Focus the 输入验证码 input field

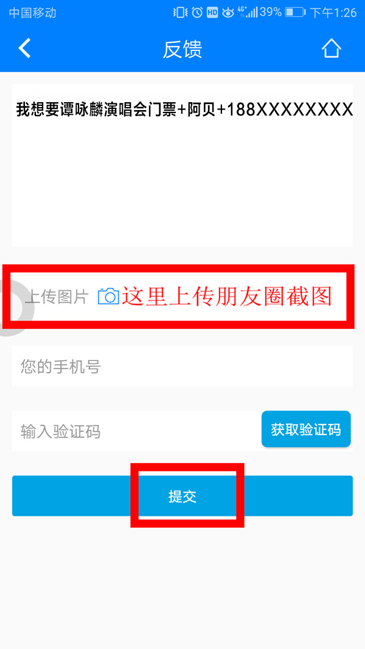click(x=136, y=431)
